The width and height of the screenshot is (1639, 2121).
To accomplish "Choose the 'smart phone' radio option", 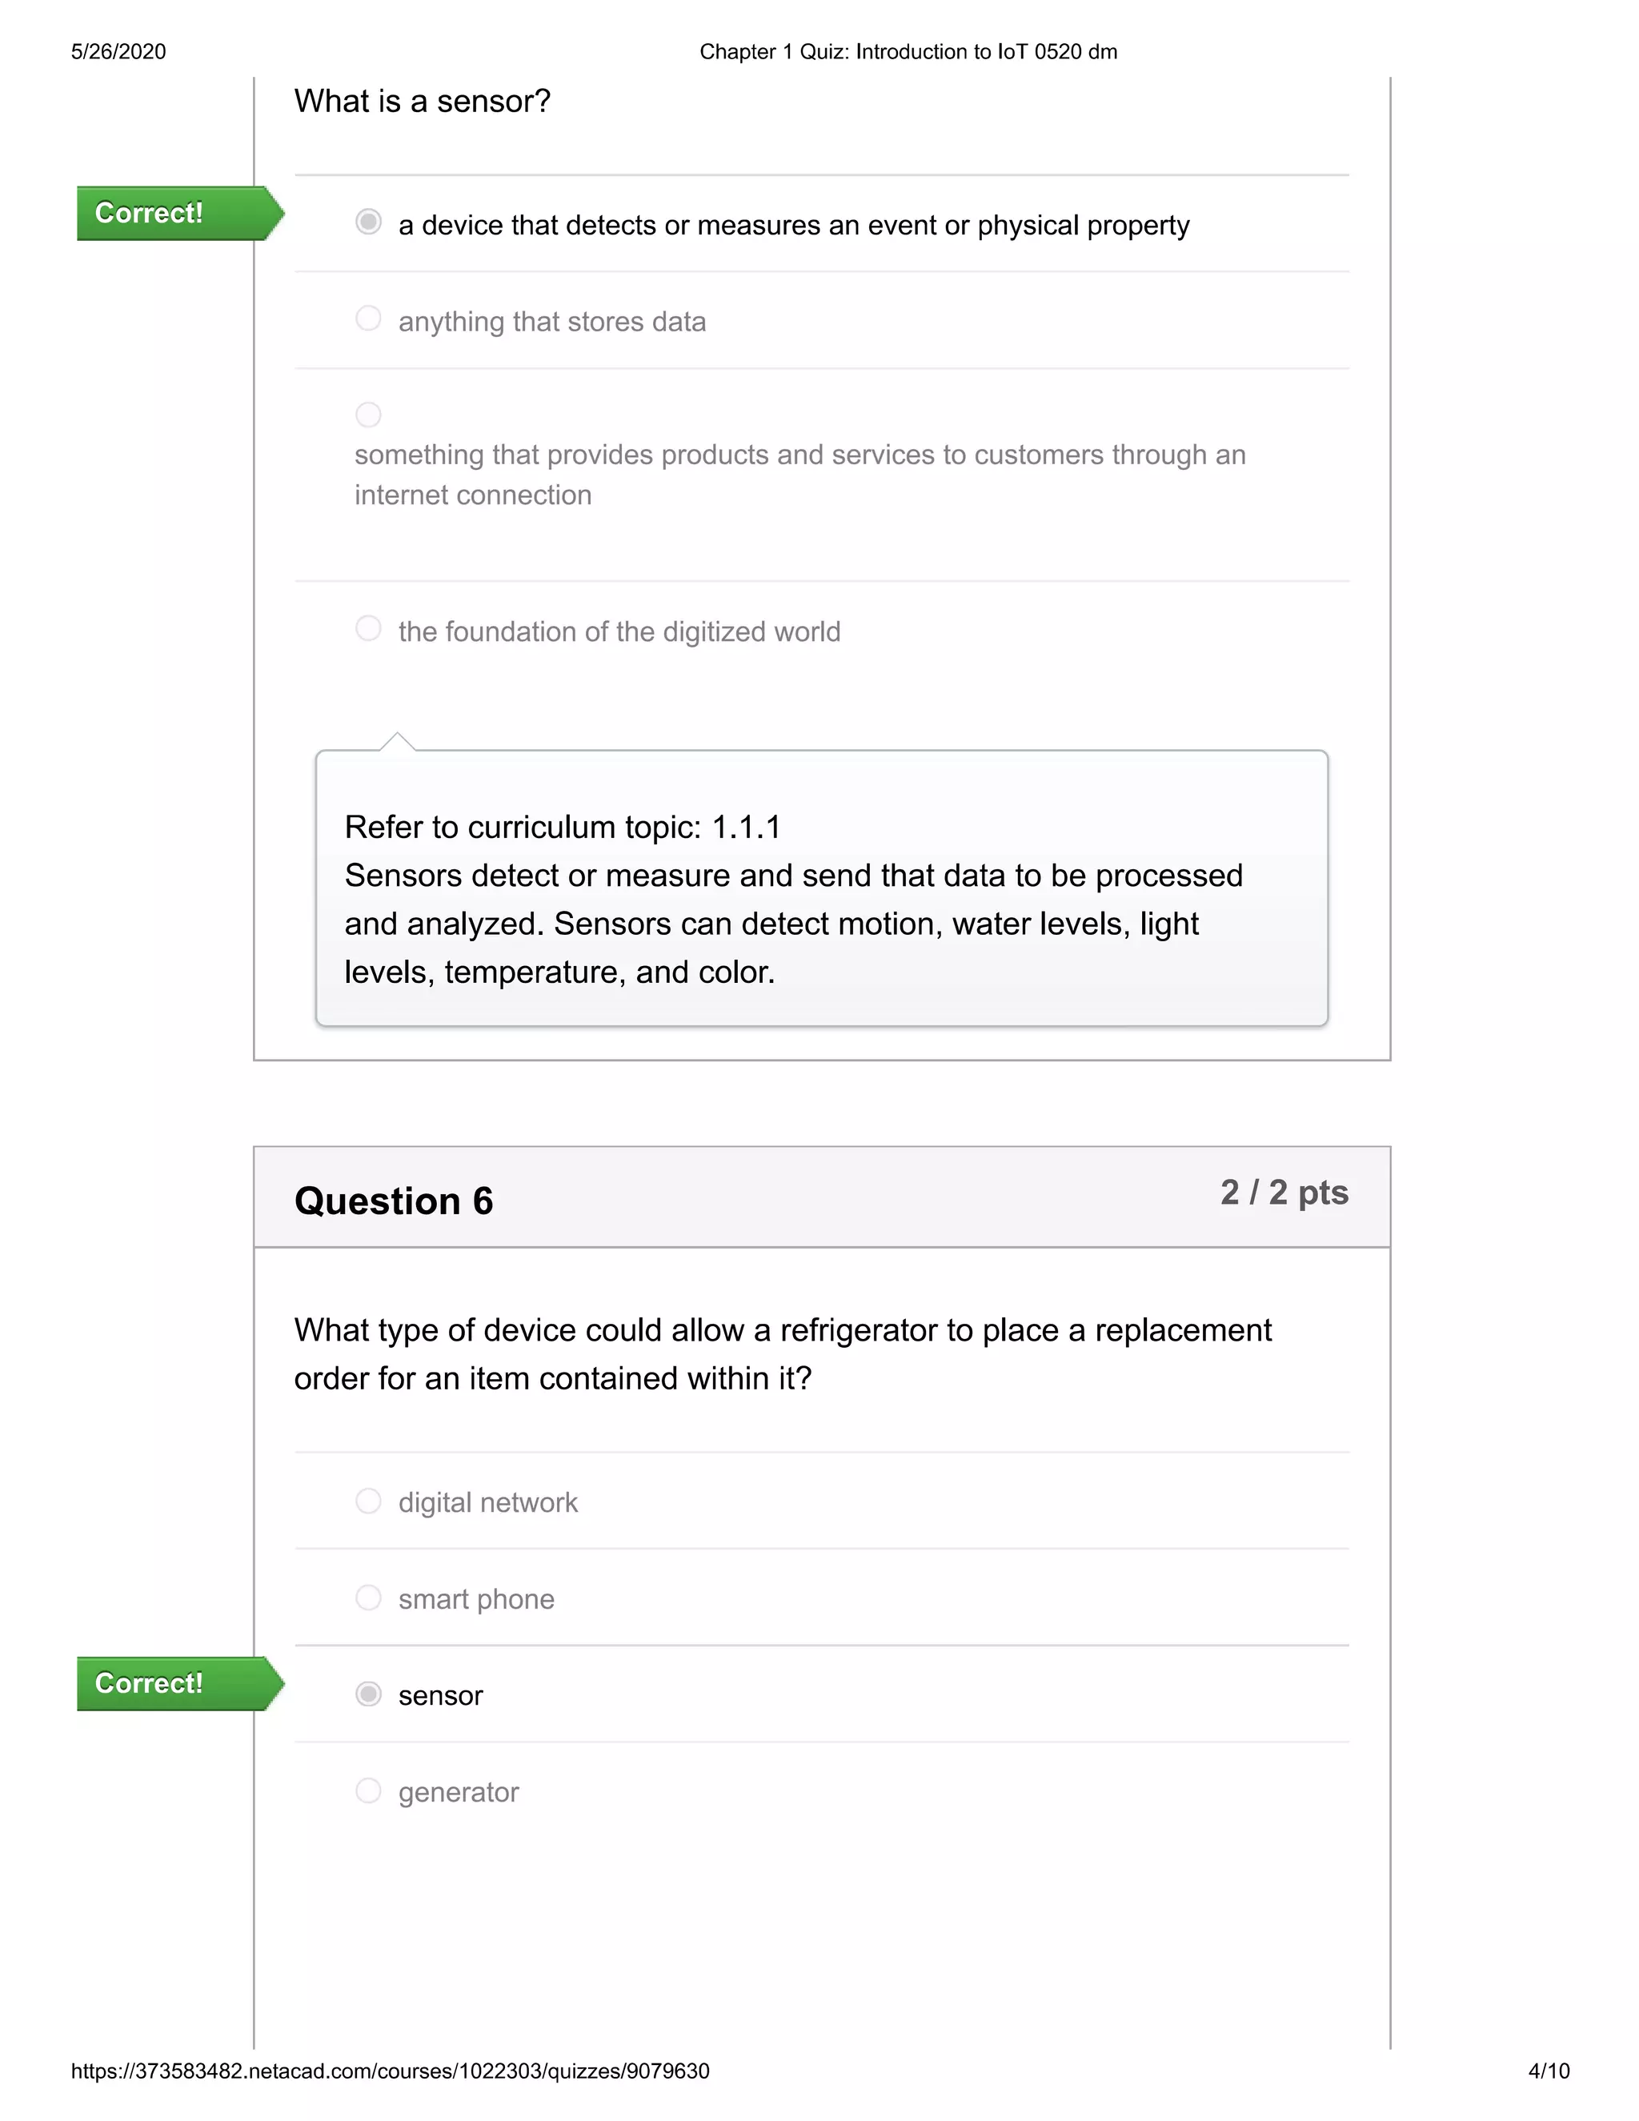I will (368, 1597).
